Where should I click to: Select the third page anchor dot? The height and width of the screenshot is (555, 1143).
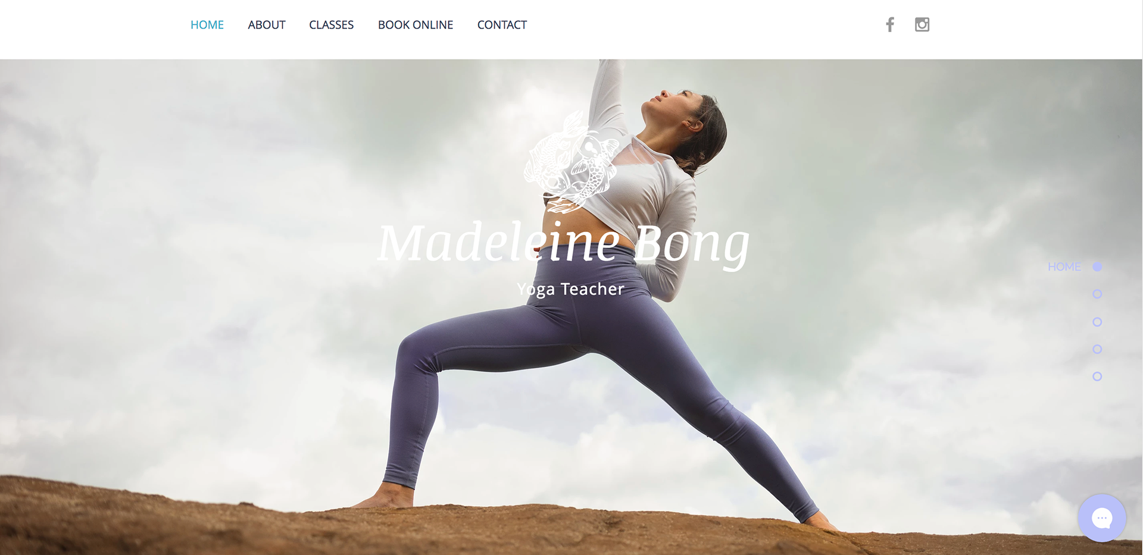(x=1097, y=322)
